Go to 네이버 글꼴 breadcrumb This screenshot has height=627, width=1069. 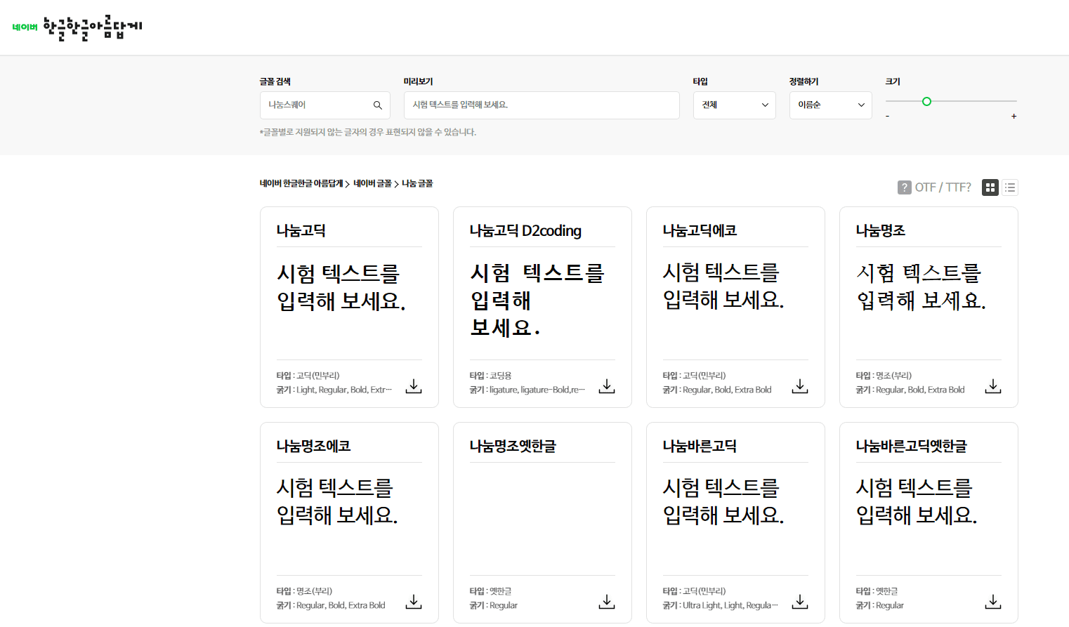pyautogui.click(x=372, y=184)
